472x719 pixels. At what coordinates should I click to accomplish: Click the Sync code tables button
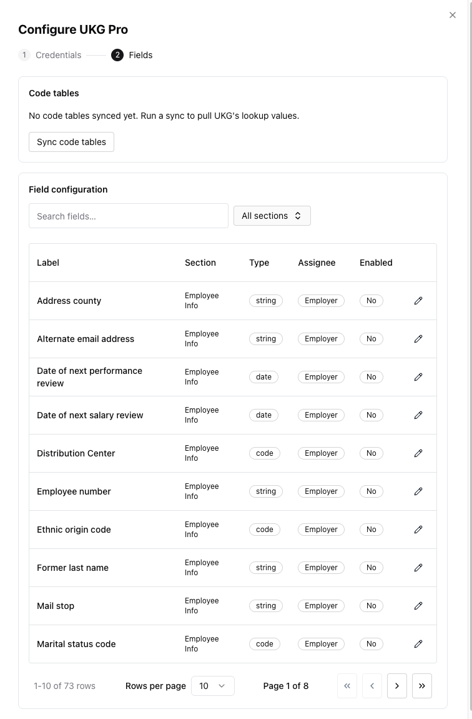pyautogui.click(x=71, y=142)
